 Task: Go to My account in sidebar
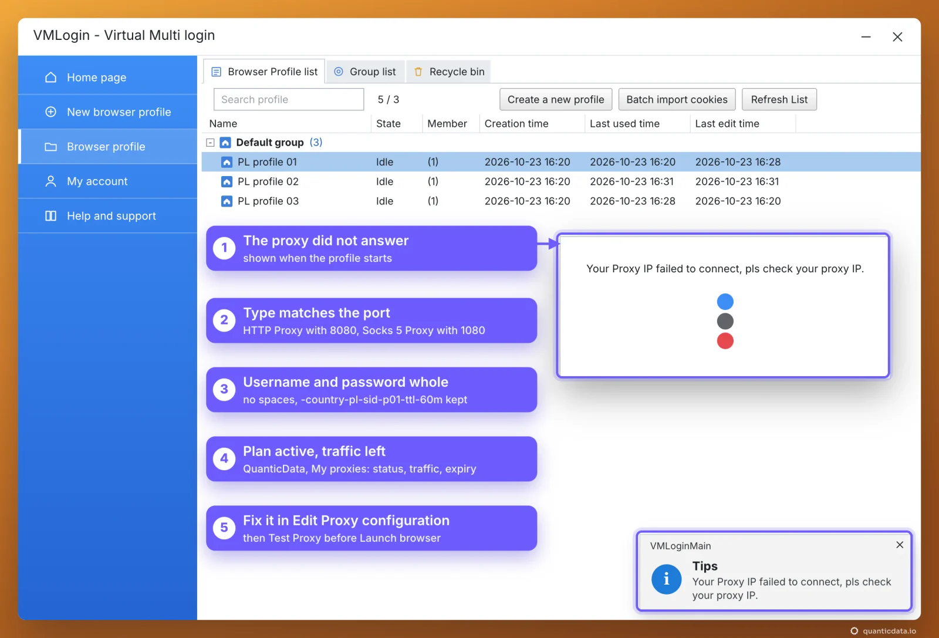click(108, 181)
